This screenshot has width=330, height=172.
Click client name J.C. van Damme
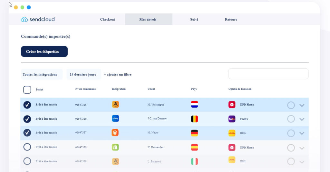click(x=157, y=119)
